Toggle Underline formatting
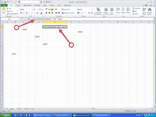The image size is (156, 117). click(27, 13)
